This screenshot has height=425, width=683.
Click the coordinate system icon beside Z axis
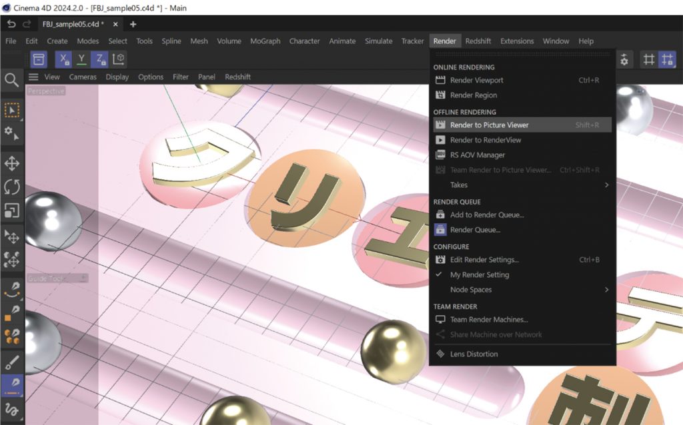pyautogui.click(x=119, y=59)
